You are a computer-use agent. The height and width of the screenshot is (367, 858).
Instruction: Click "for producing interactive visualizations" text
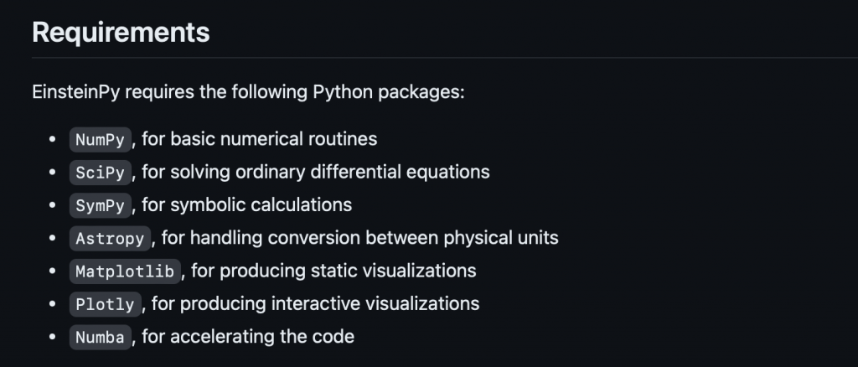(x=315, y=303)
